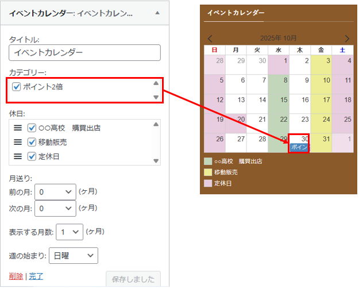Screen dimensions: 359x288
Task: Toggle the 移動販売 holiday checkbox
Action: pyautogui.click(x=32, y=141)
